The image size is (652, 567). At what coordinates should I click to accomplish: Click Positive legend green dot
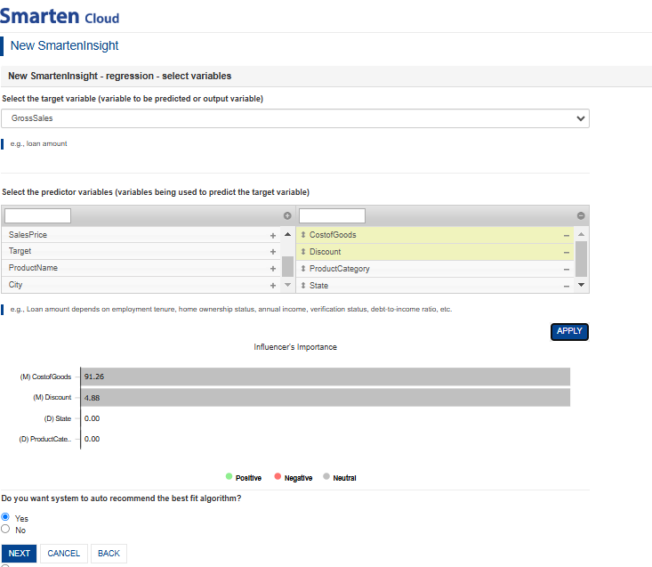[x=229, y=476]
